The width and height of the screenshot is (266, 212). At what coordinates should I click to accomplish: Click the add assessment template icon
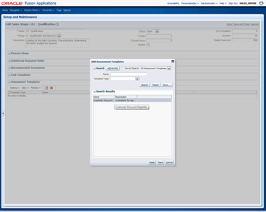46,88
